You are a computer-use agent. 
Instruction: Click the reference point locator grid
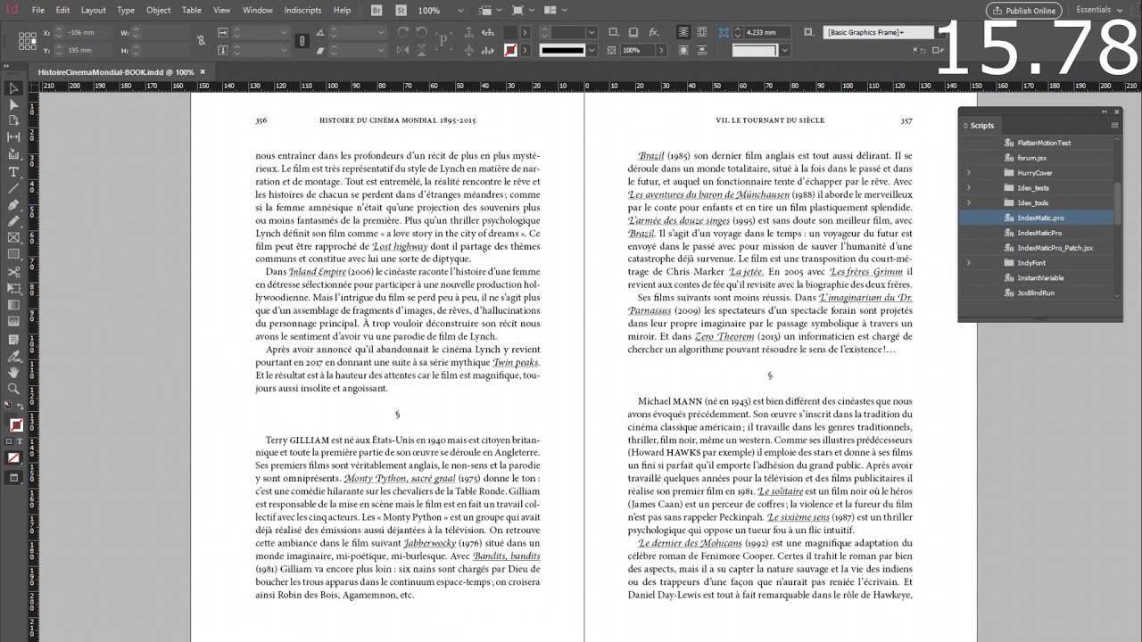(26, 41)
